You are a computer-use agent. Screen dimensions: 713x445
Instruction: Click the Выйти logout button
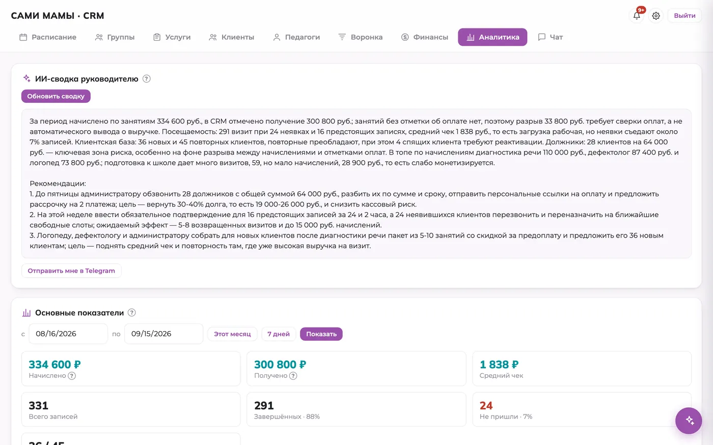pyautogui.click(x=684, y=16)
